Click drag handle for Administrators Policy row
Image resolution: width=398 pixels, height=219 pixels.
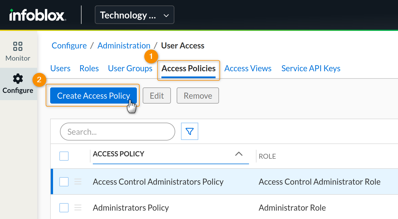click(78, 208)
